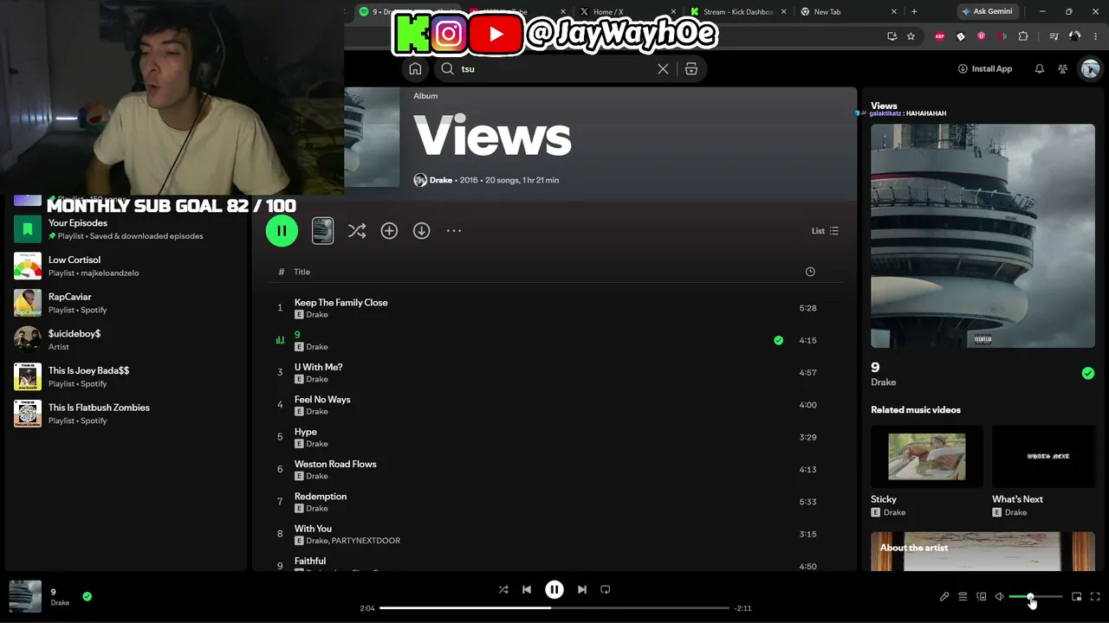Add Views album to Your Library

point(389,231)
